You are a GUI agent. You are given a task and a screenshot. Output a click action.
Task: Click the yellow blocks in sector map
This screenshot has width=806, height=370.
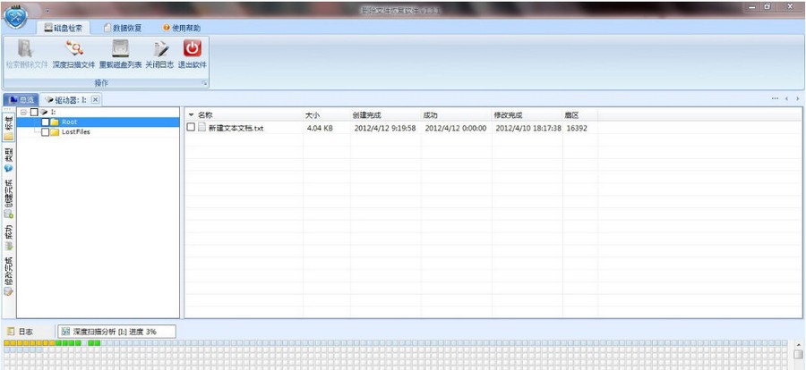click(x=30, y=343)
